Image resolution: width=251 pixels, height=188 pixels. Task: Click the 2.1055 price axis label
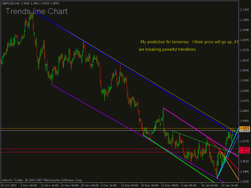(x=245, y=20)
